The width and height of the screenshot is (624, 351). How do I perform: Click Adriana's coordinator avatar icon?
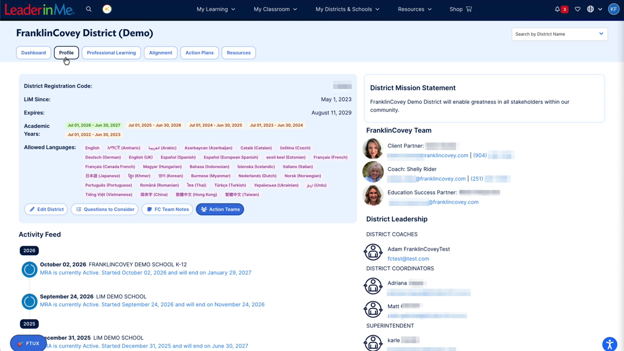point(373,287)
